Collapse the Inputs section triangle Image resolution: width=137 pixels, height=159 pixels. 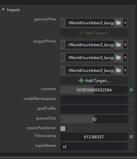3,9
